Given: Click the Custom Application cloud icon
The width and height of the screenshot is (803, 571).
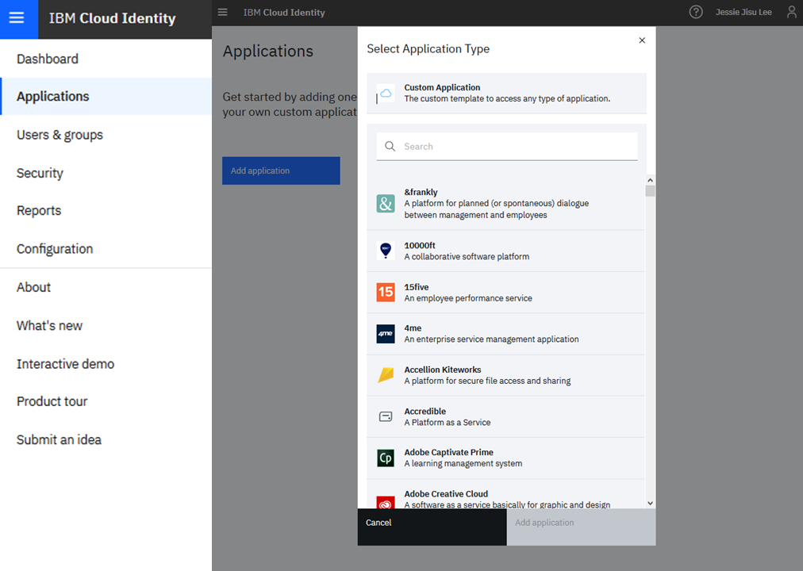Looking at the screenshot, I should [x=386, y=93].
